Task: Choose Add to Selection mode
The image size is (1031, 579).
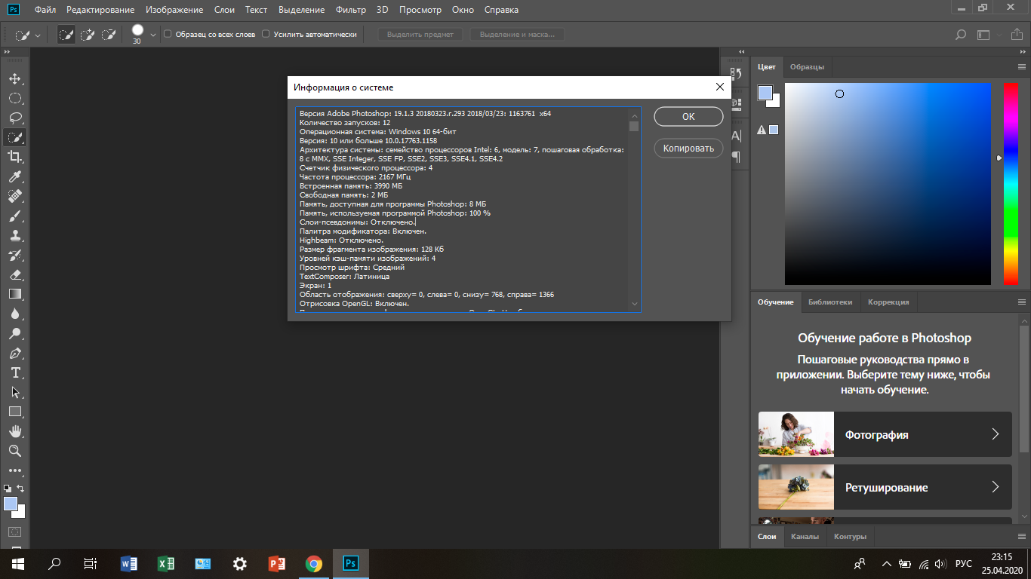Action: coord(88,35)
